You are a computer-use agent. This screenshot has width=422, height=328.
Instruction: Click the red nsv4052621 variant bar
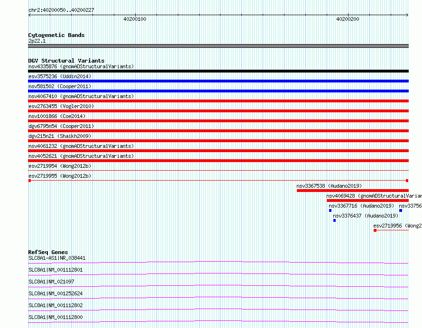tap(218, 161)
